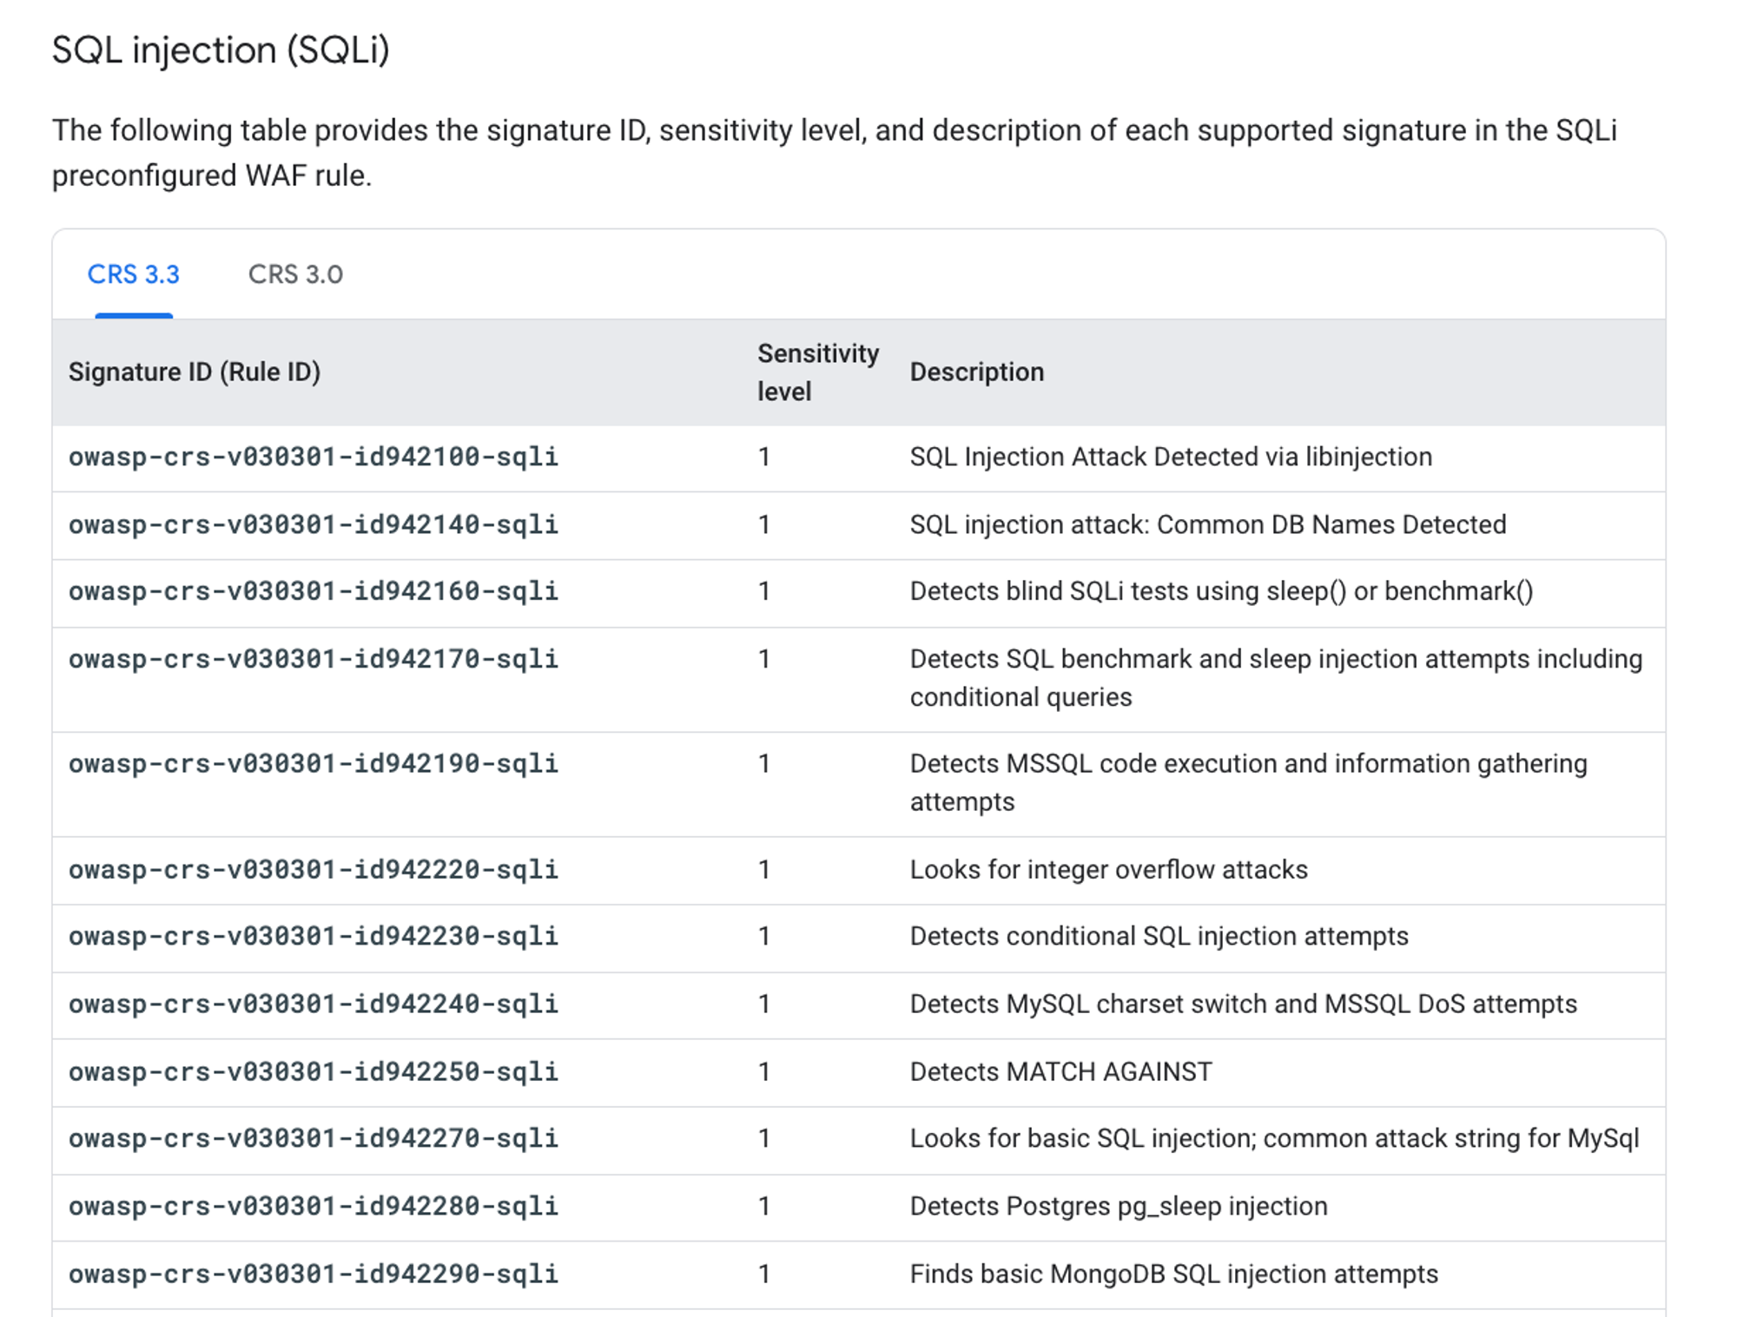Screen dimensions: 1737x1317
Task: Click signature ID owasp-crs-v030301-id942140-sqli
Action: 314,524
